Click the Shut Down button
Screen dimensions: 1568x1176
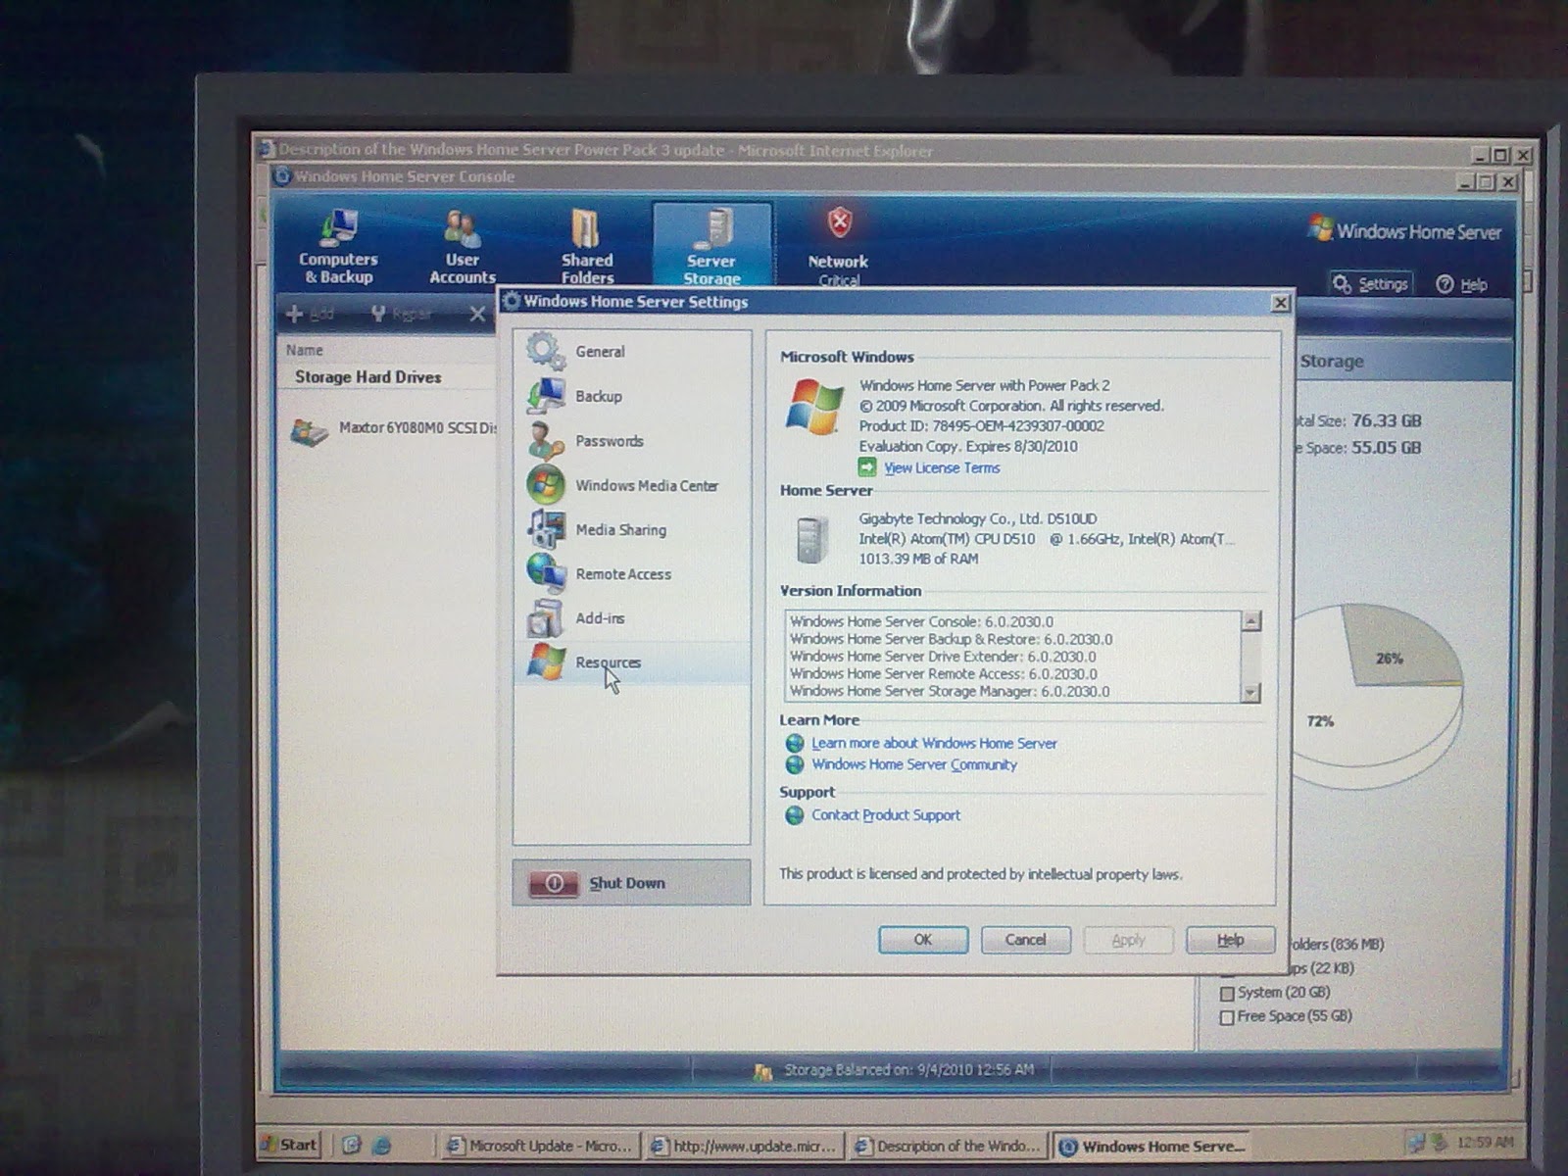(631, 882)
